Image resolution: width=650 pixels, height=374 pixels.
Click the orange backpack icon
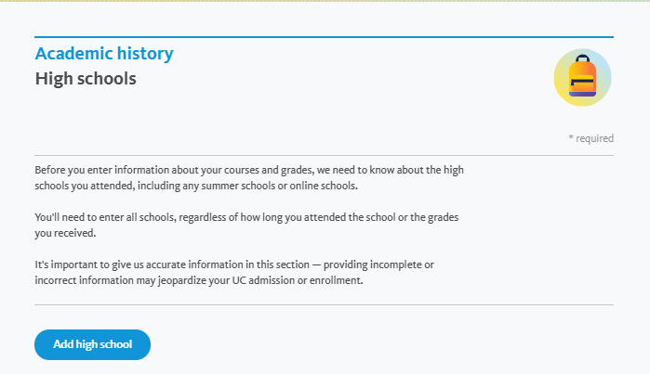click(582, 76)
